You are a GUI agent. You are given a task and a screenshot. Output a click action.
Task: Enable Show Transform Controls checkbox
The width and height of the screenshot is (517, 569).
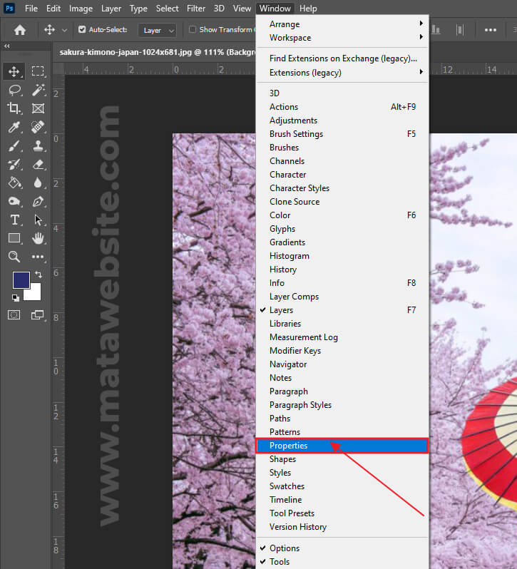[193, 30]
